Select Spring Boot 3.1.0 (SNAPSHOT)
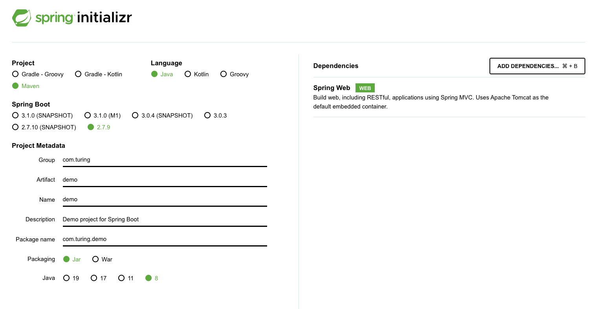 tap(42, 115)
